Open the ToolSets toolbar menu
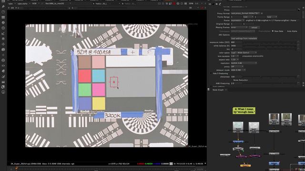This screenshot has width=305, height=171. pyautogui.click(x=3, y=76)
